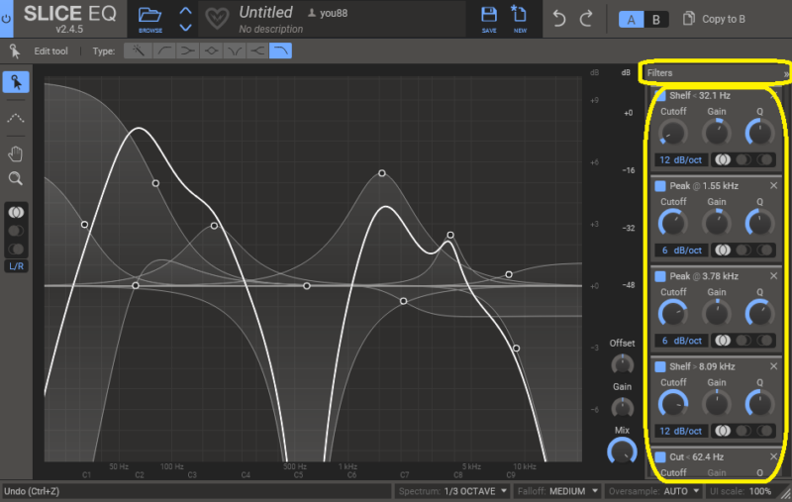This screenshot has width=792, height=502.
Task: Switch to the B state
Action: (x=655, y=20)
